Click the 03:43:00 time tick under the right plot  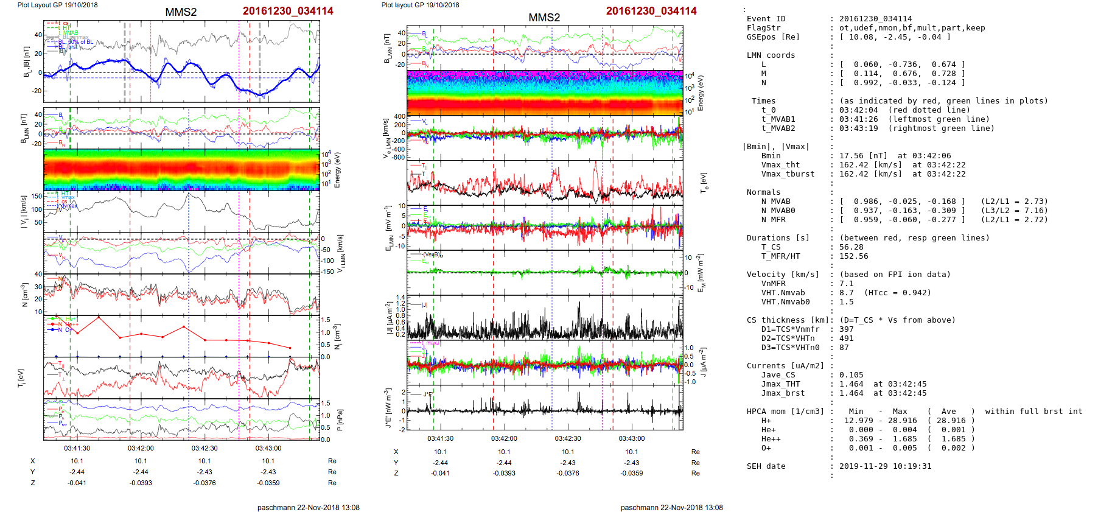tap(632, 438)
